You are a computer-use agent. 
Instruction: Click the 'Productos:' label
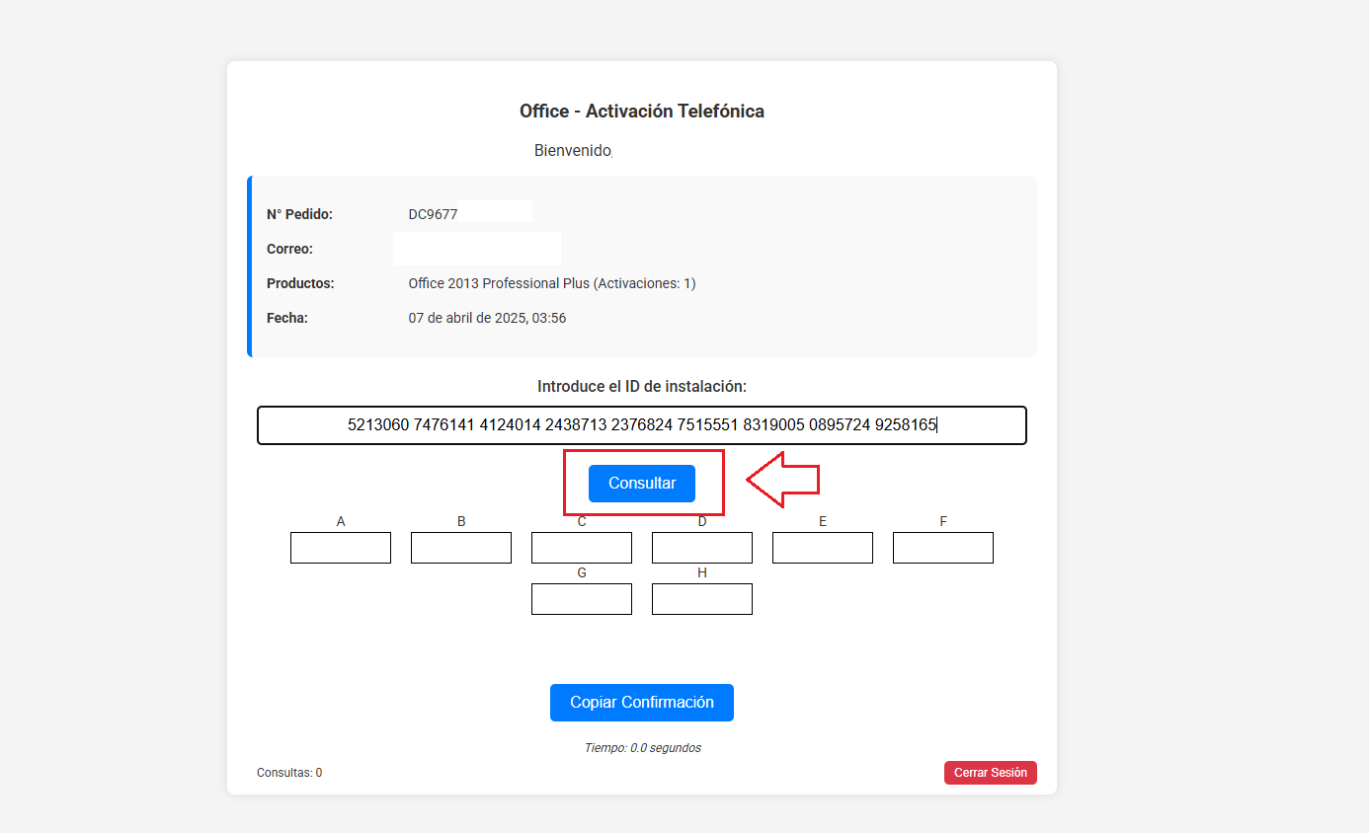pos(300,283)
